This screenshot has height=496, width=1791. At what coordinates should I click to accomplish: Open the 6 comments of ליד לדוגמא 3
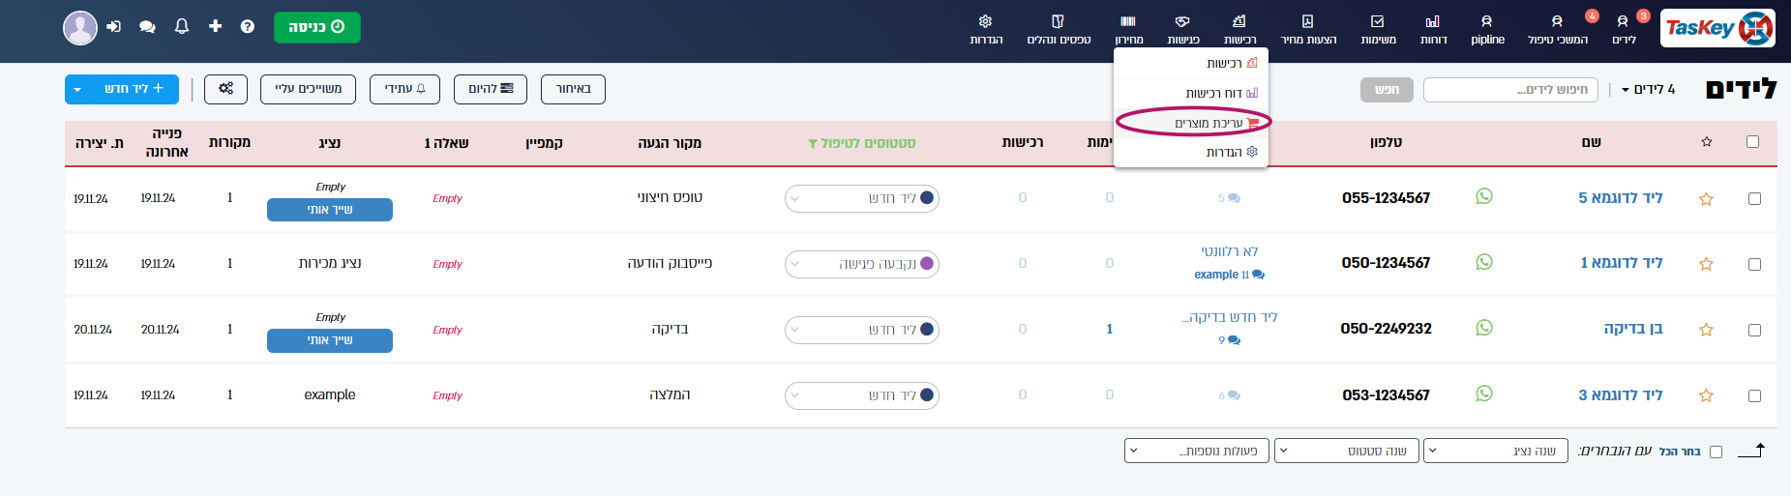tap(1229, 395)
